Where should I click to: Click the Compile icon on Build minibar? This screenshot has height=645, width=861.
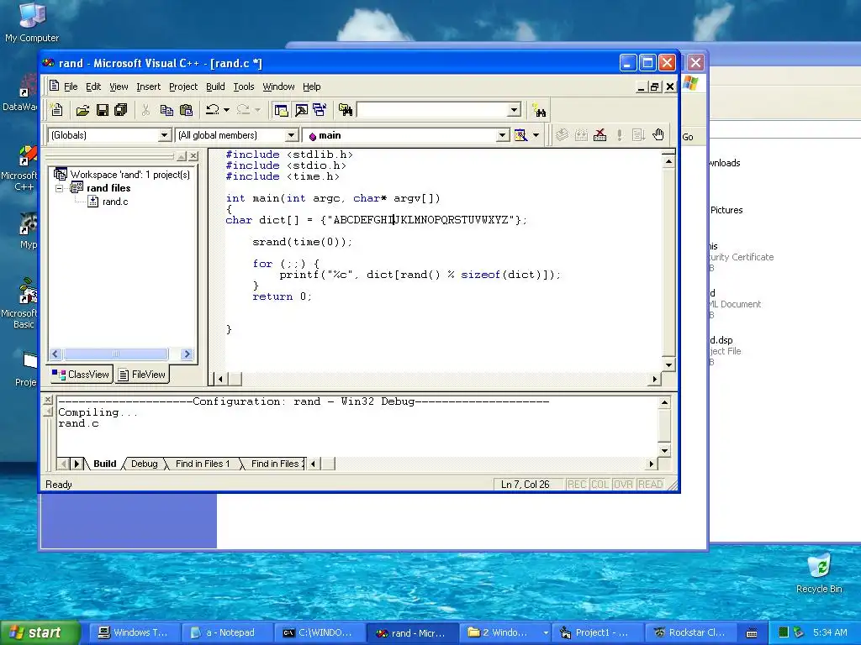point(561,135)
